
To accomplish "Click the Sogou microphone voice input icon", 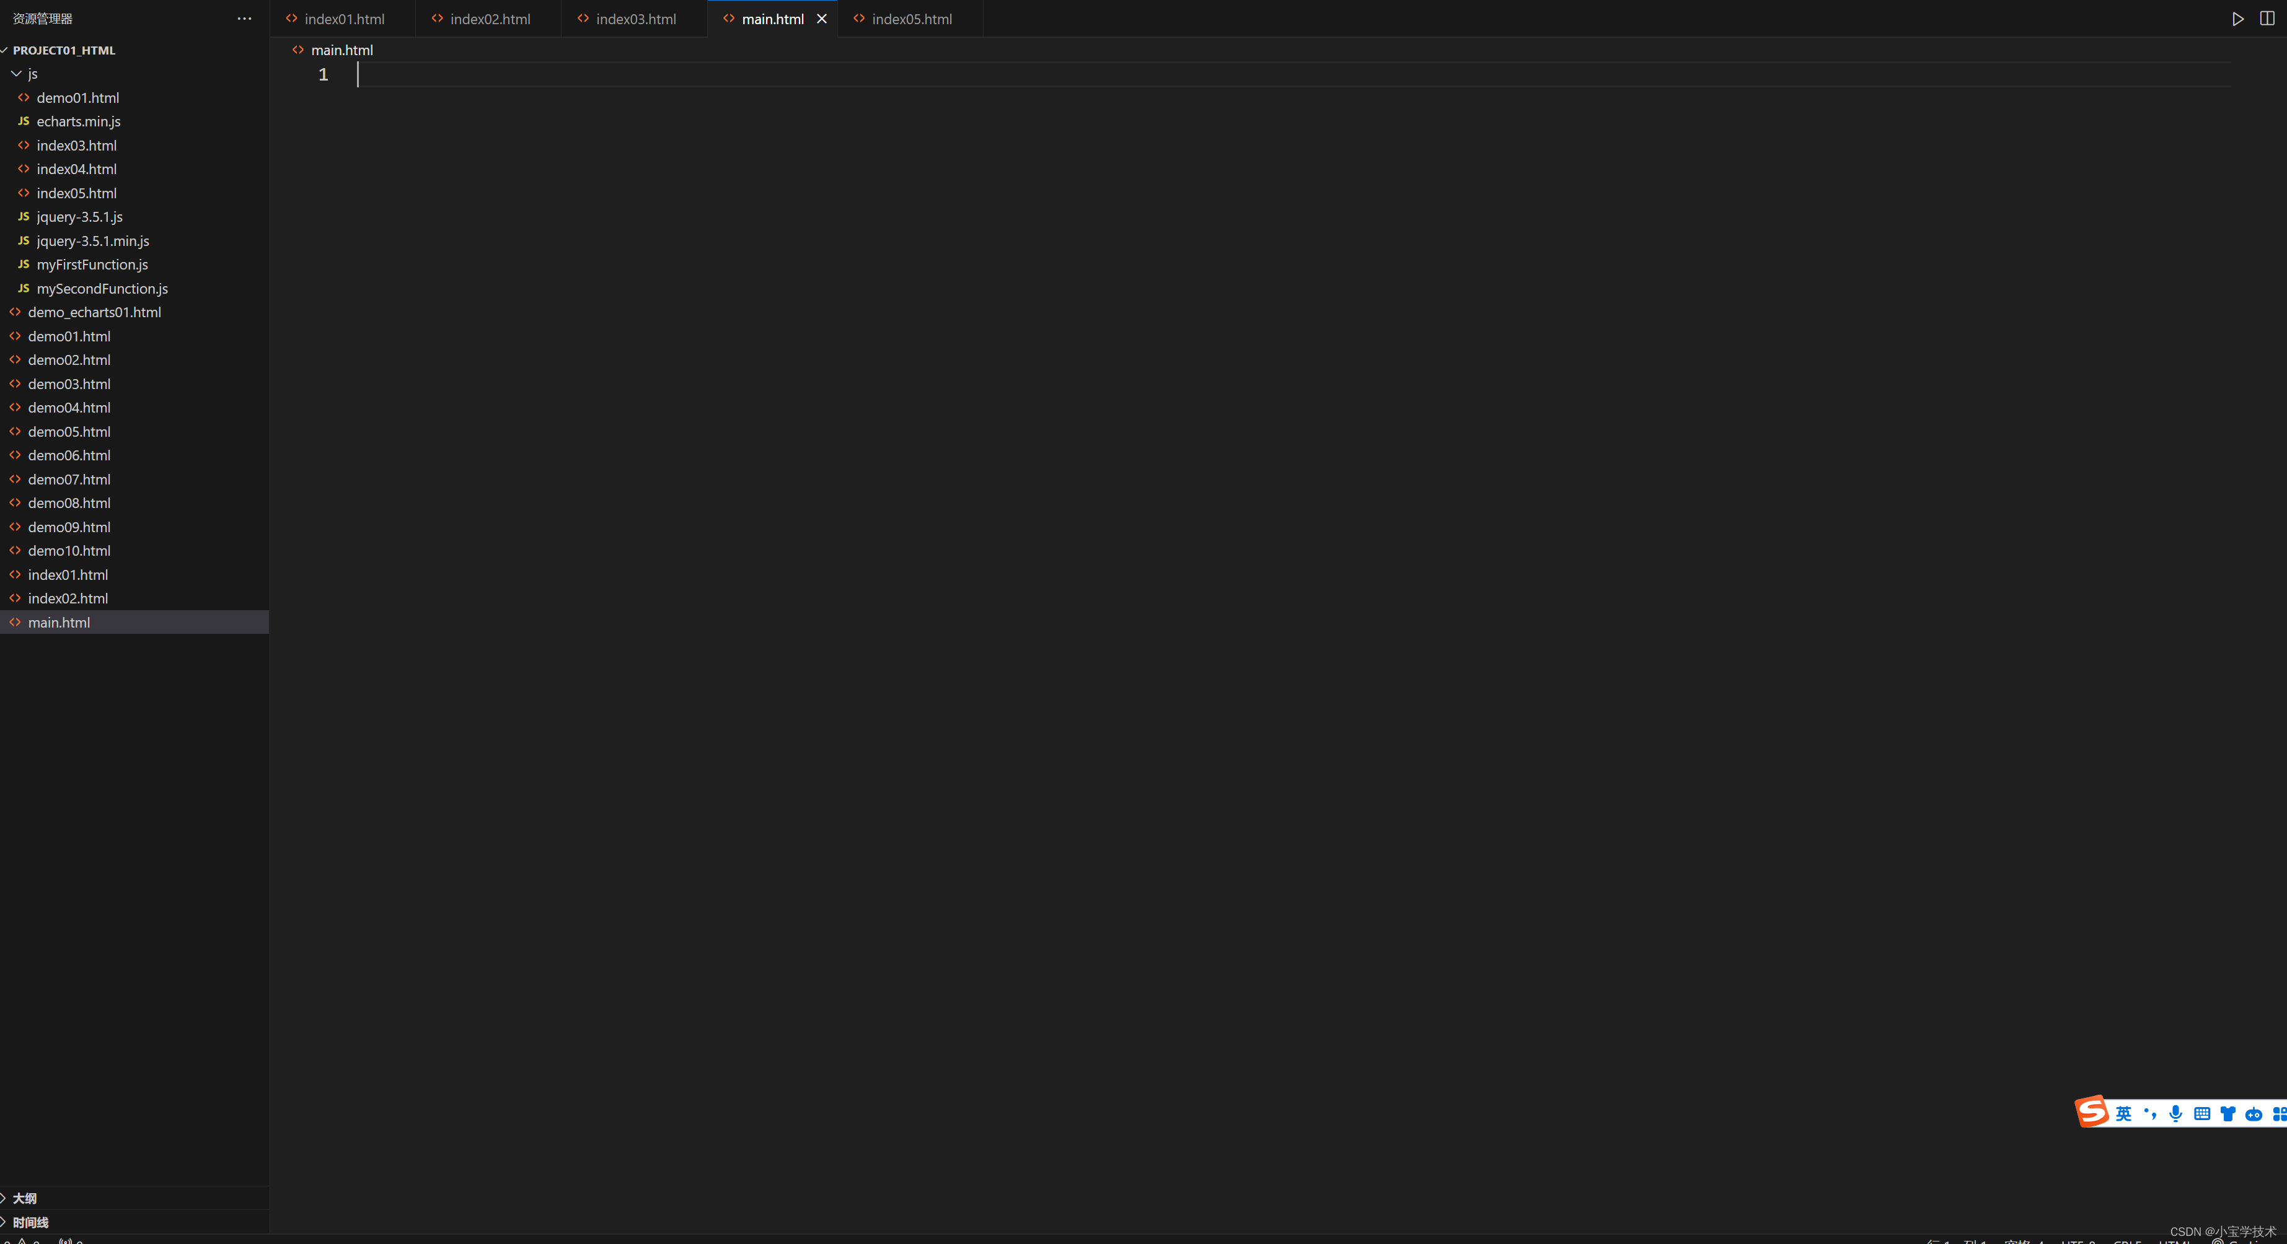I will (2175, 1113).
